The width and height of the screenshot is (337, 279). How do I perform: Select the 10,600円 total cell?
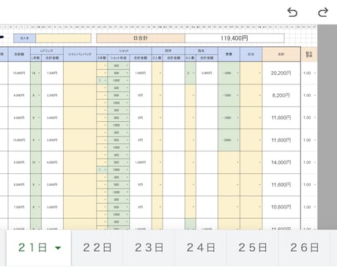point(281,207)
